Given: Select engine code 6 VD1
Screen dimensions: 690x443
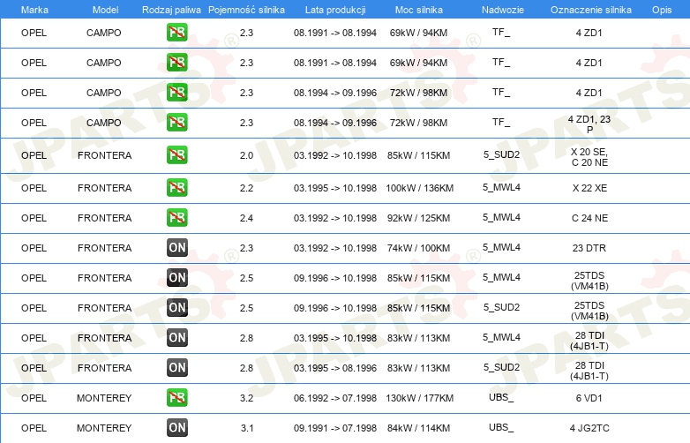Looking at the screenshot, I should tap(589, 398).
